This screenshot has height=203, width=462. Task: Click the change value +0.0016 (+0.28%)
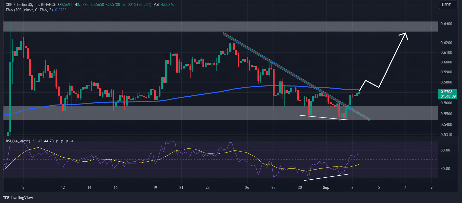[x=137, y=5]
